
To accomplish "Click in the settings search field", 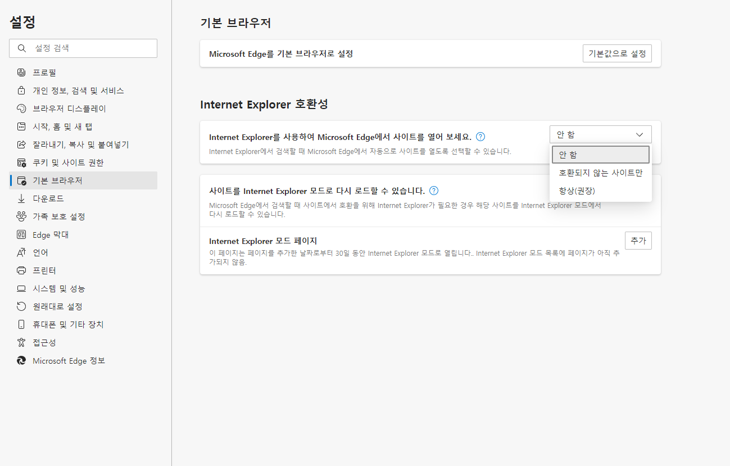I will pos(83,48).
